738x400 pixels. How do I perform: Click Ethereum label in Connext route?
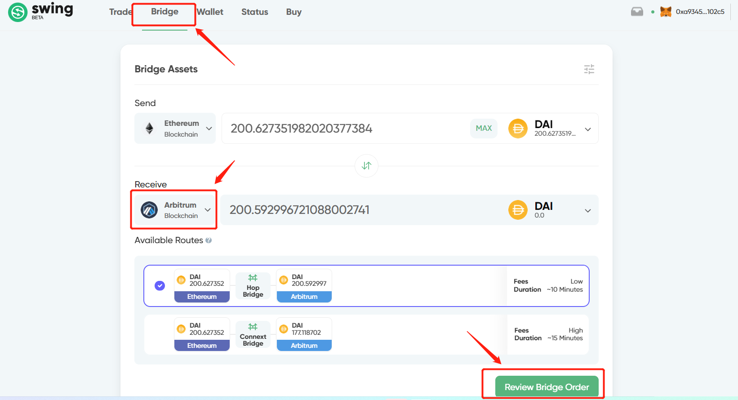tap(202, 346)
